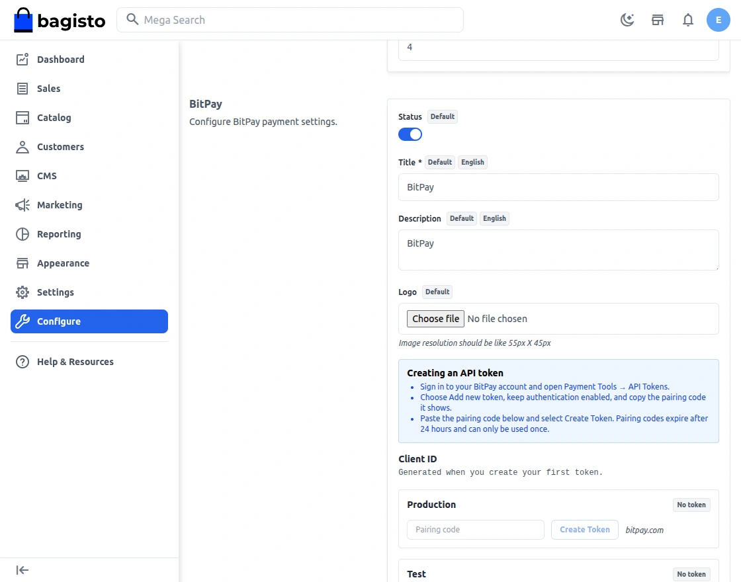Open user avatar E menu
The height and width of the screenshot is (582, 741).
[719, 20]
